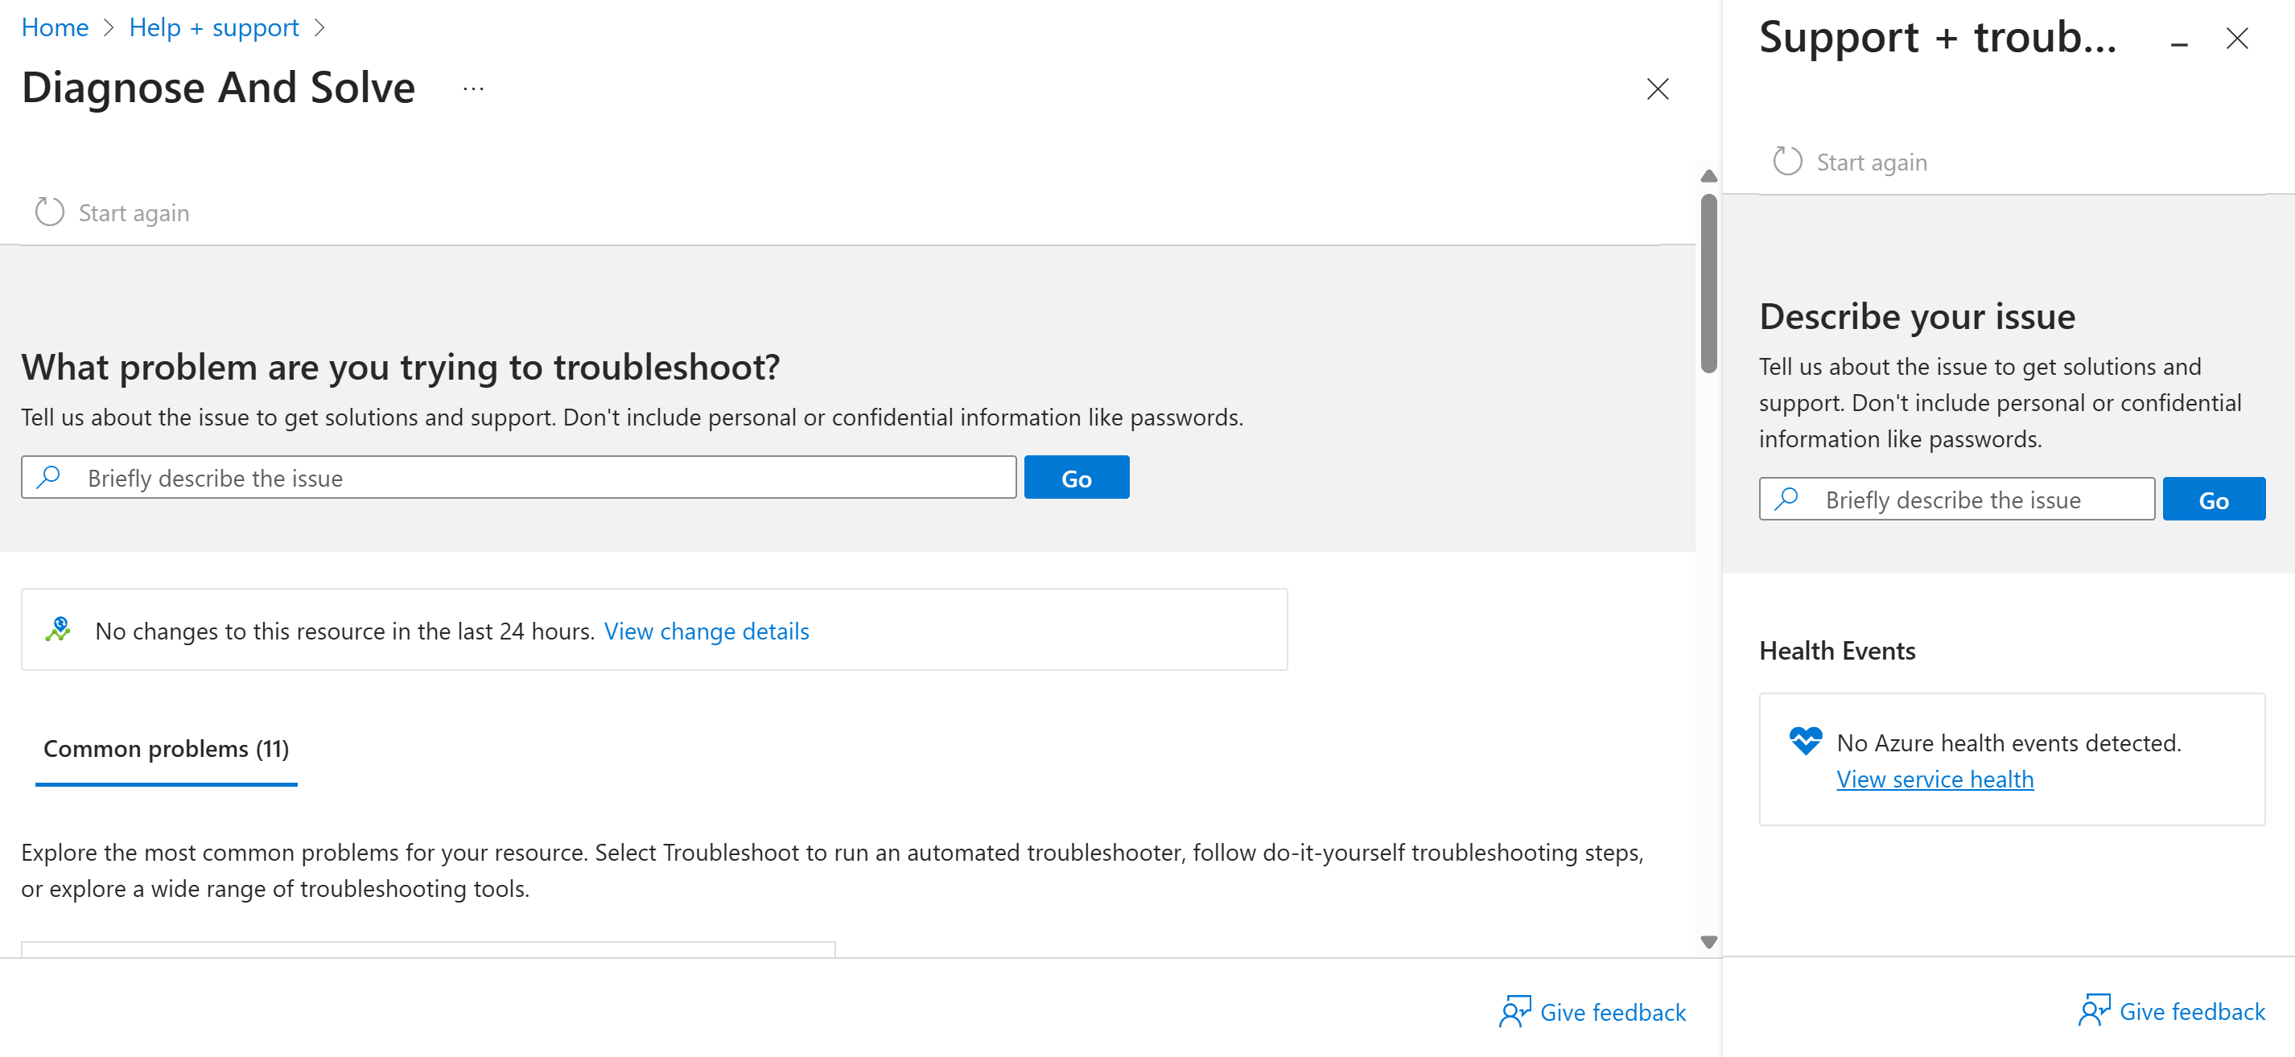Go to Home breadcrumb
Screen dimensions: 2295x1057
click(x=55, y=27)
